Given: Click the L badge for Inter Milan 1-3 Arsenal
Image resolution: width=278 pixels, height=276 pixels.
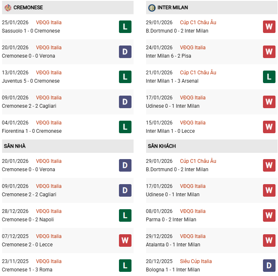Looking at the screenshot, I should 269,77.
